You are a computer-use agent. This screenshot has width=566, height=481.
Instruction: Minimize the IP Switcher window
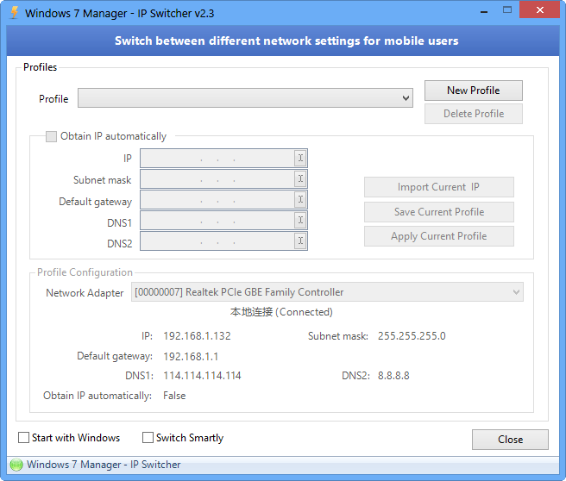pos(484,11)
